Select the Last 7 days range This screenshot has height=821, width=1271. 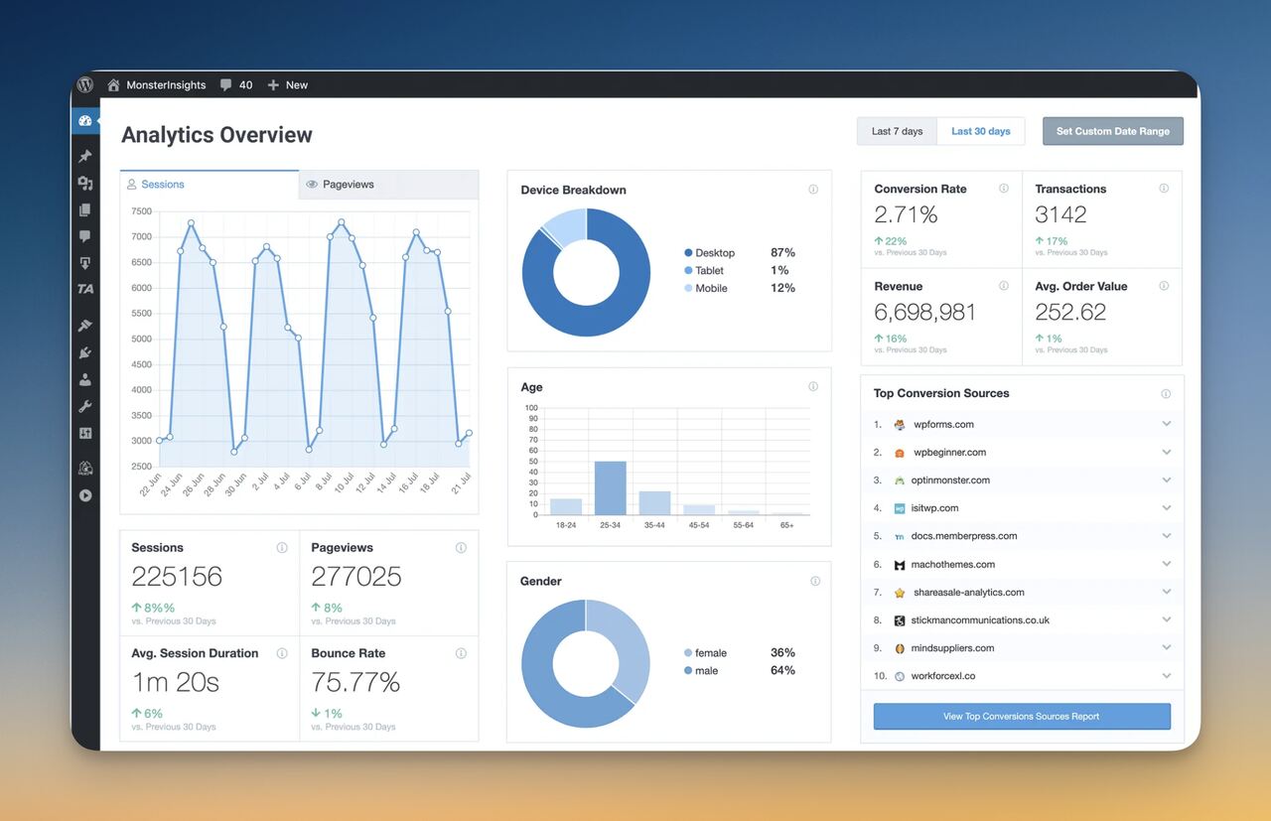click(x=898, y=131)
